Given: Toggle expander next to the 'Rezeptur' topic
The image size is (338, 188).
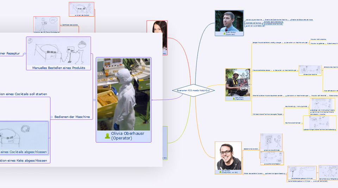Looking at the screenshot, I should pos(25,54).
